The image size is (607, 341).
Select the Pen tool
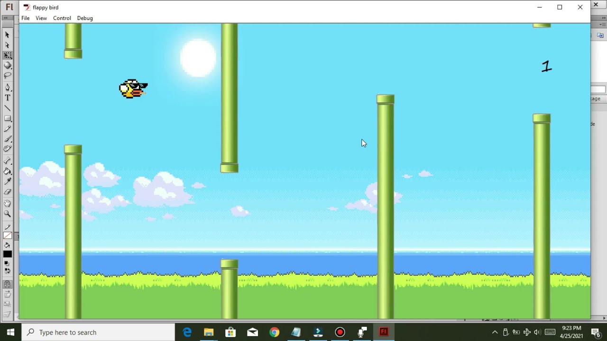coord(7,88)
